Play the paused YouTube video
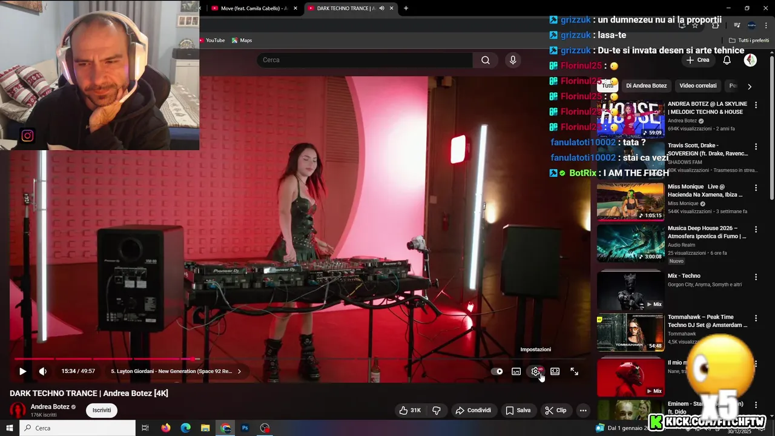The height and width of the screenshot is (436, 775). click(x=22, y=371)
